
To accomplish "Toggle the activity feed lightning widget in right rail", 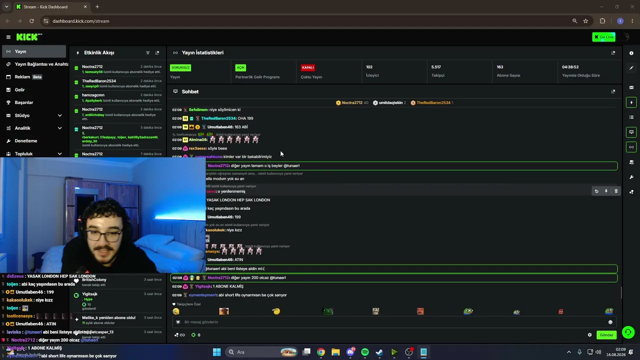I will pyautogui.click(x=631, y=102).
